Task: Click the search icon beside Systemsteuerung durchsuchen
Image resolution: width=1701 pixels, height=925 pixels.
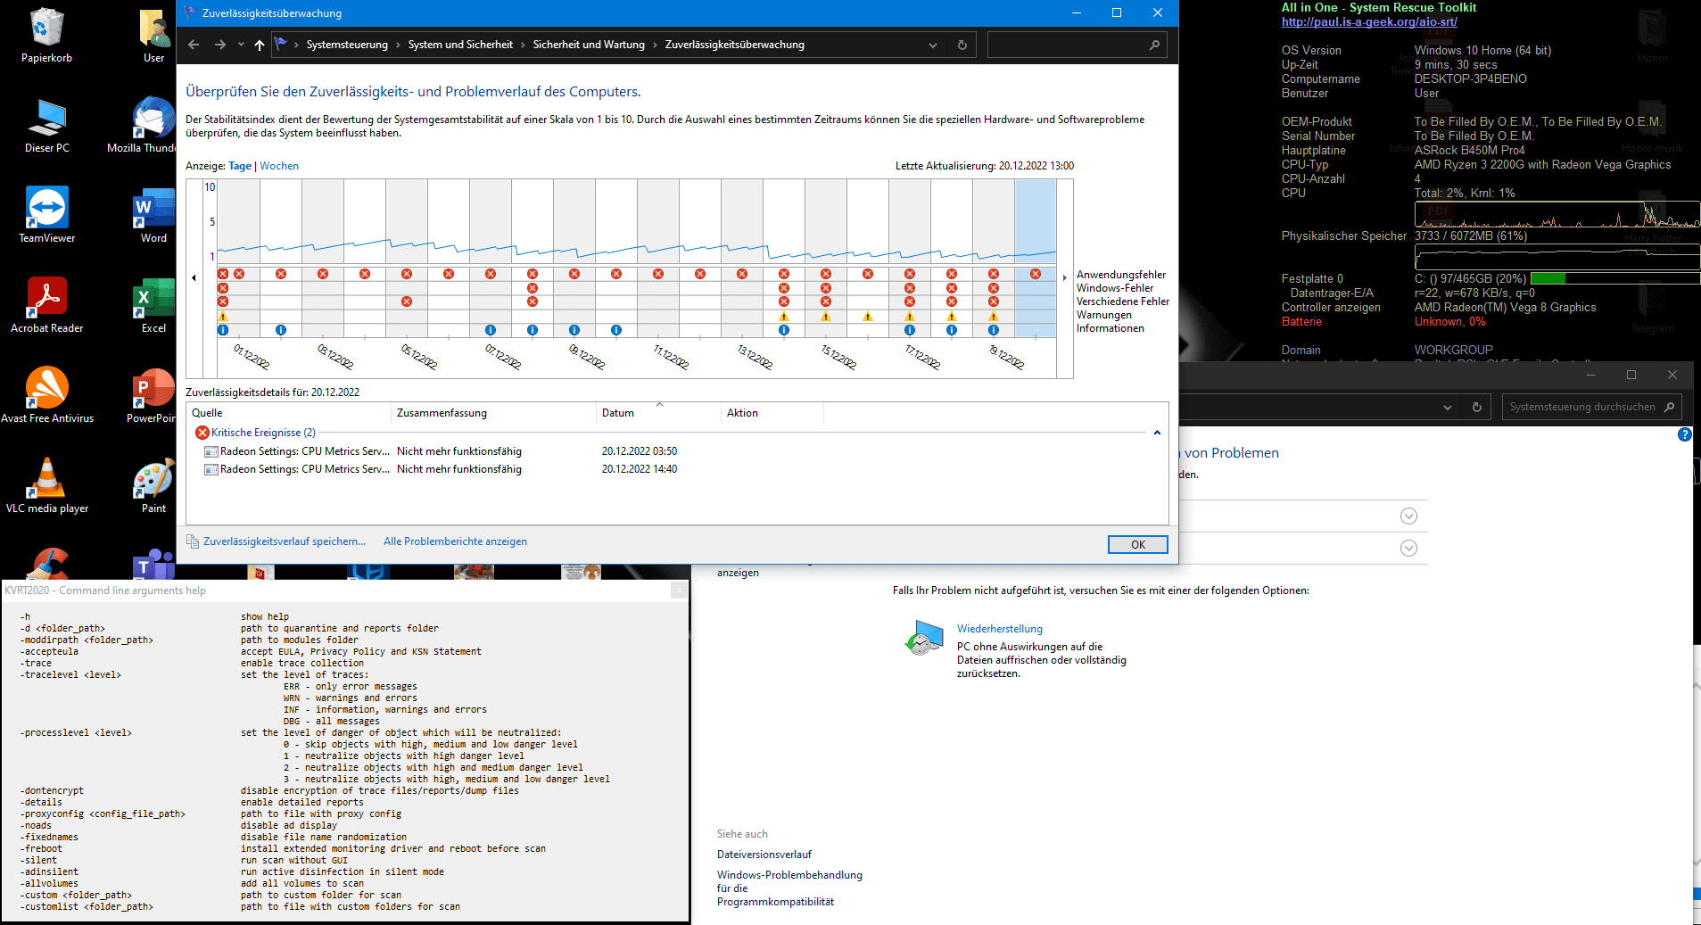Action: point(1669,407)
